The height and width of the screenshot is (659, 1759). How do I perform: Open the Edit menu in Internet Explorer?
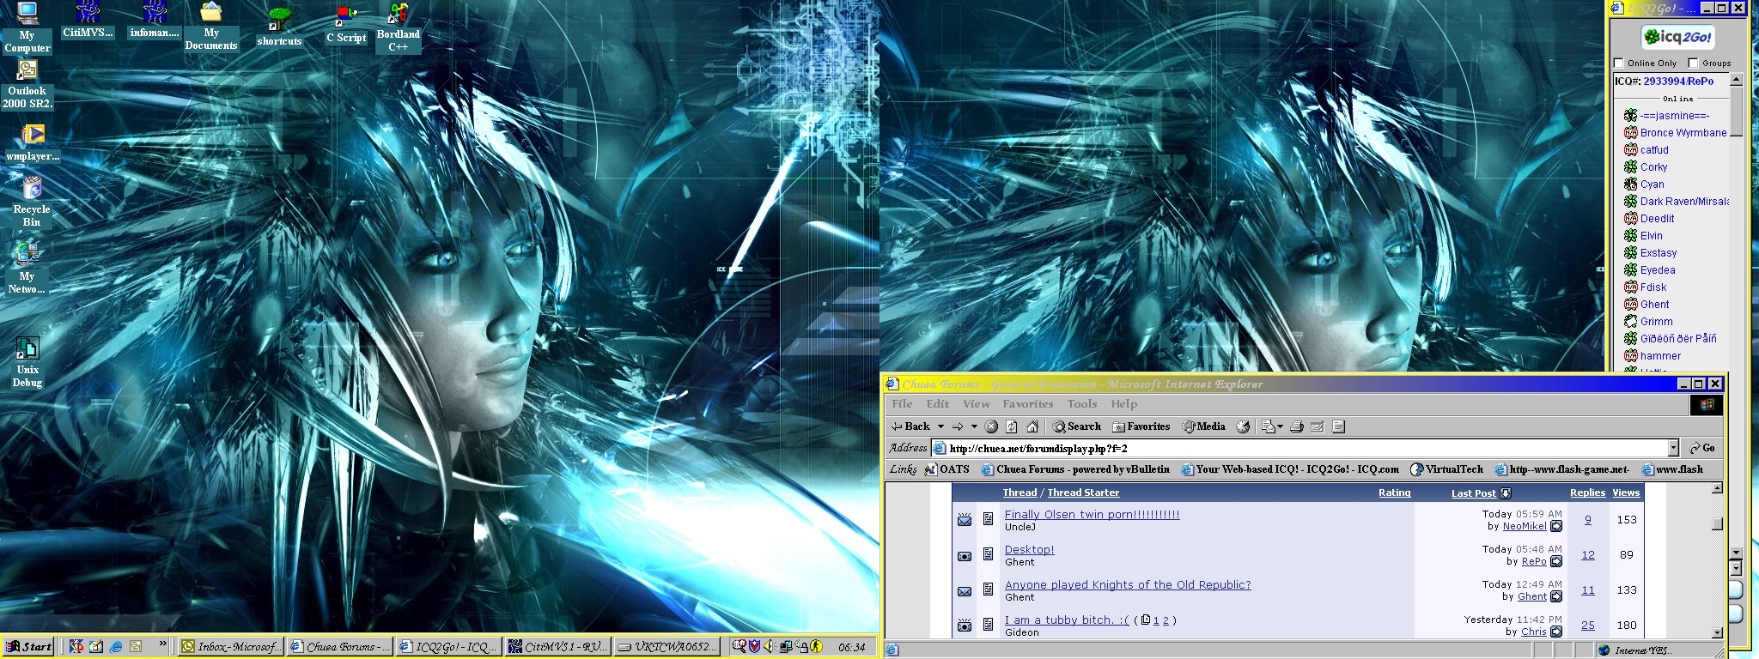point(937,404)
